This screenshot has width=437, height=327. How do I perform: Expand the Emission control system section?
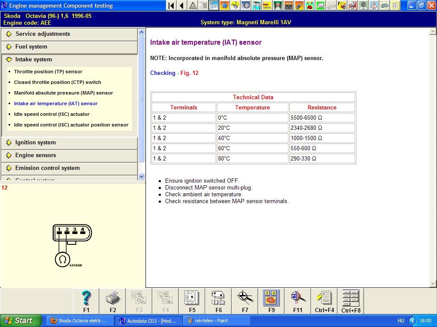tap(70, 168)
